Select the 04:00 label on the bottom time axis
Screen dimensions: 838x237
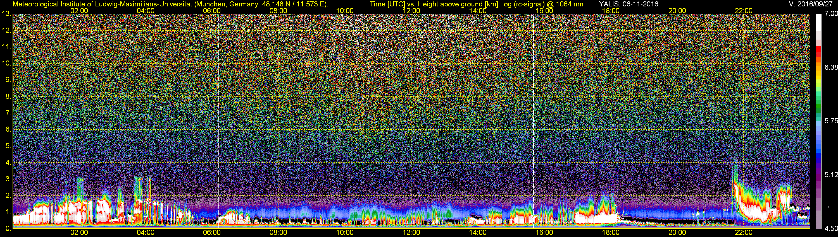click(x=146, y=233)
